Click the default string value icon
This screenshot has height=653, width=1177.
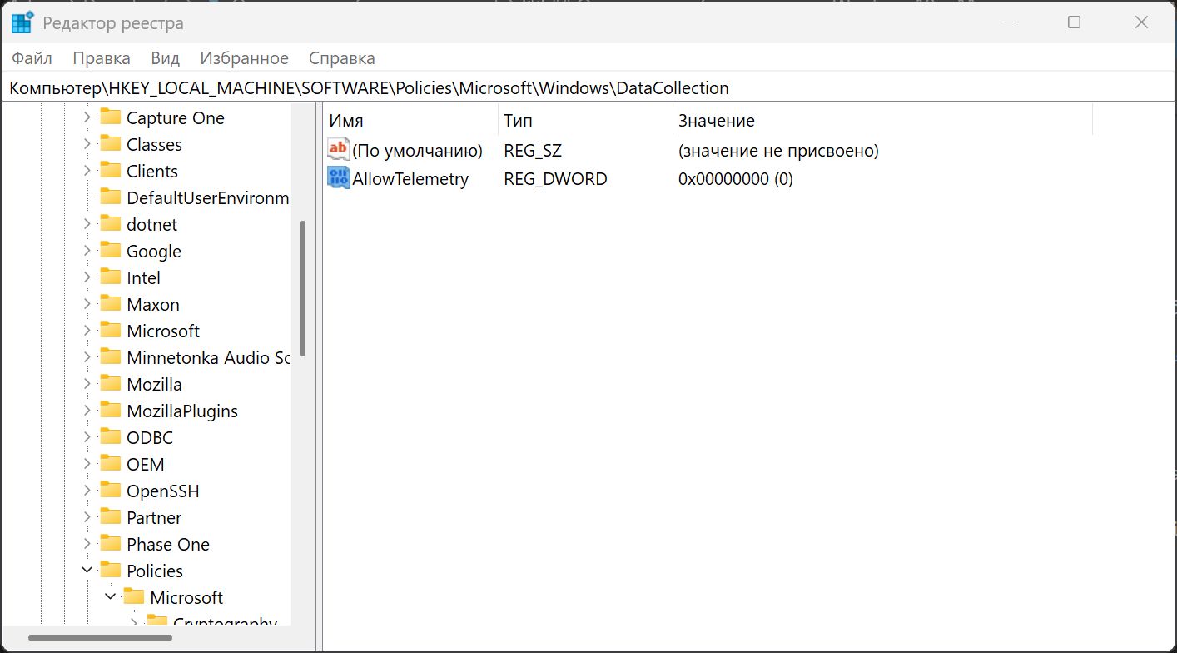[x=339, y=151]
